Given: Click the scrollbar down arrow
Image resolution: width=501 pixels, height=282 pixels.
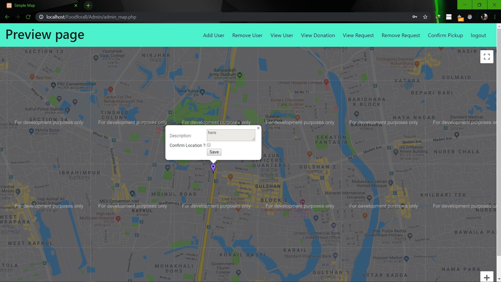Looking at the screenshot, I should 499,279.
